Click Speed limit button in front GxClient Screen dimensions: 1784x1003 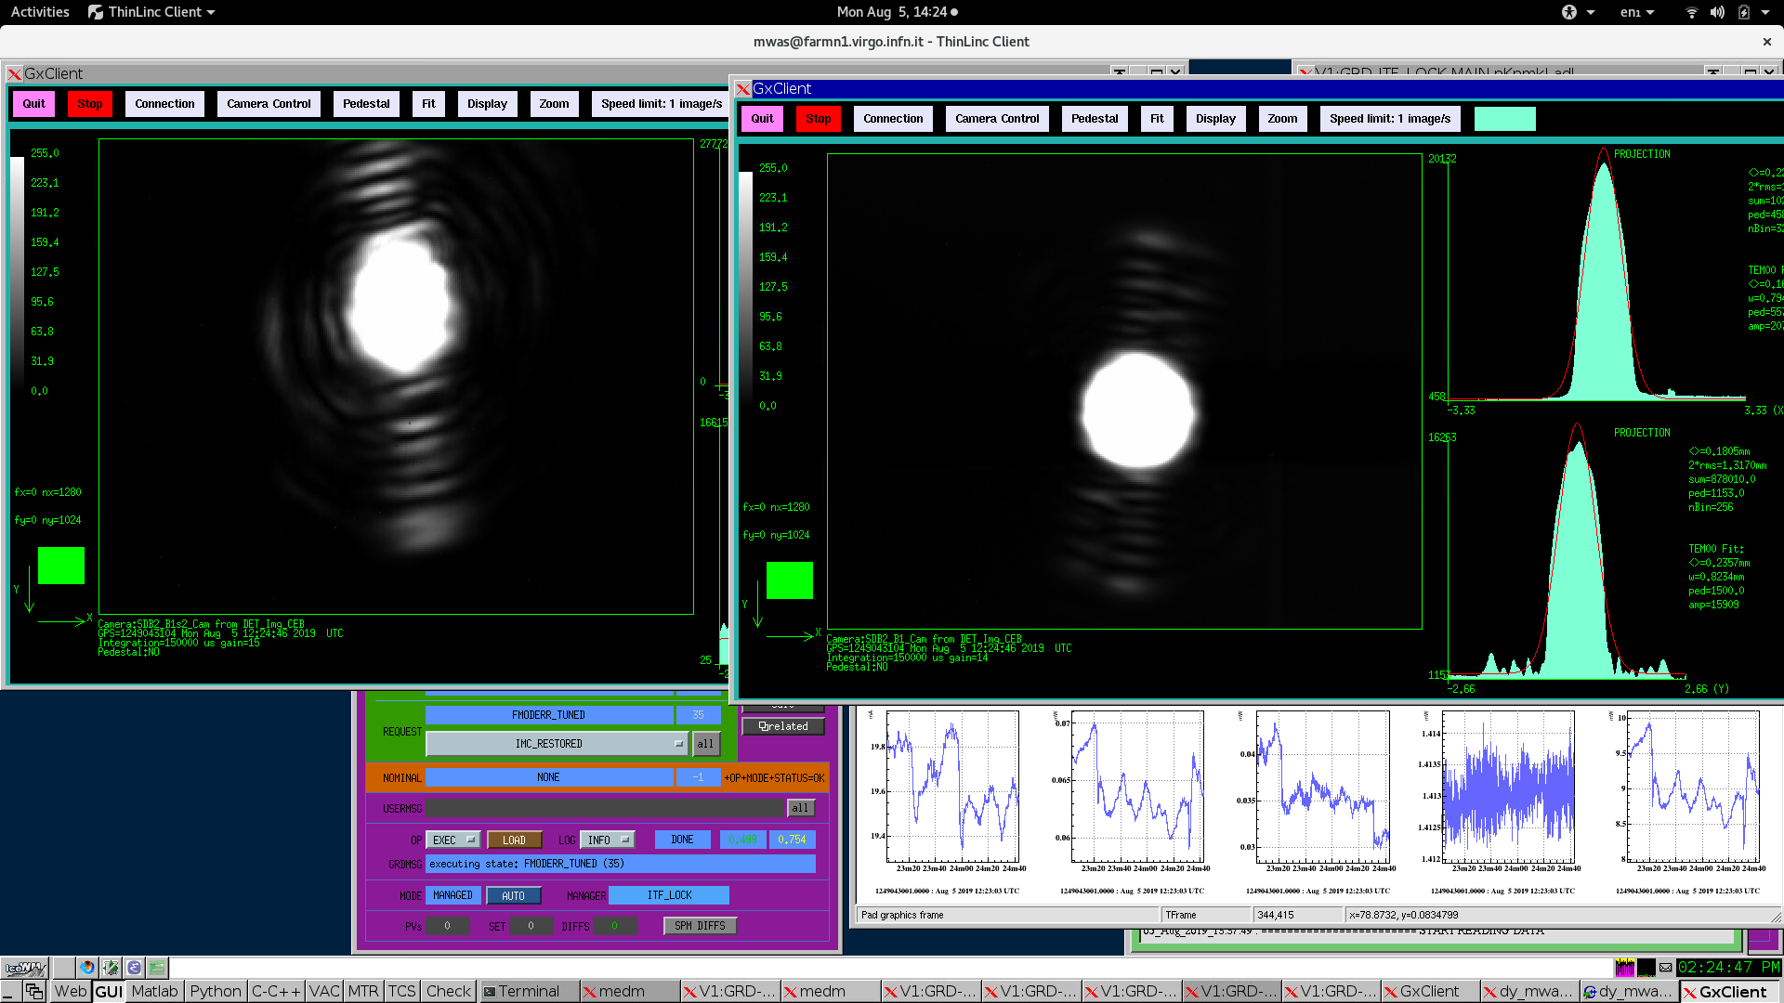(1390, 119)
